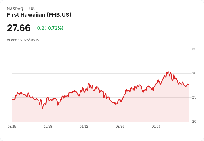
Task: Click the chart's highest peak near 30
Action: coord(168,72)
